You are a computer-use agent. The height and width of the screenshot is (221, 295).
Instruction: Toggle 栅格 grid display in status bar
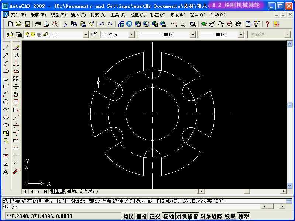tap(142, 216)
